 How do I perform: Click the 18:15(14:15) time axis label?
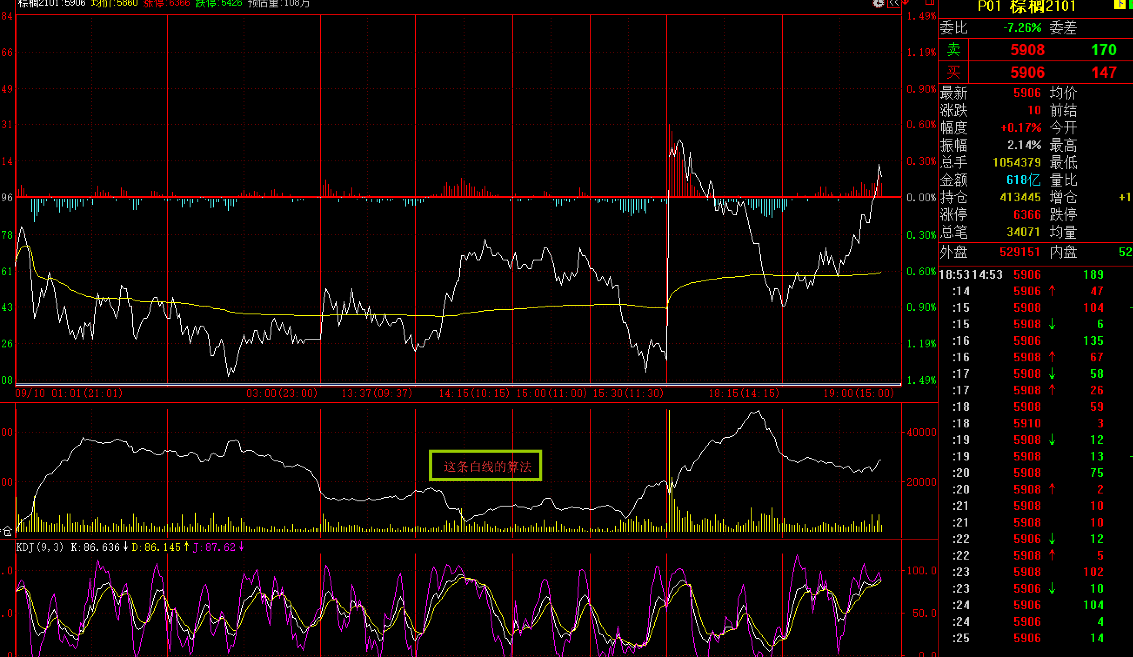[744, 393]
